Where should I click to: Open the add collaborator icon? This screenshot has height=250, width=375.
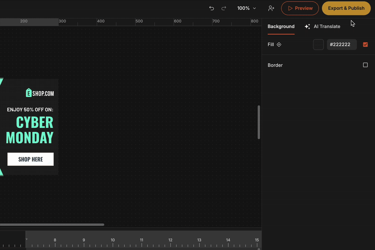point(271,8)
